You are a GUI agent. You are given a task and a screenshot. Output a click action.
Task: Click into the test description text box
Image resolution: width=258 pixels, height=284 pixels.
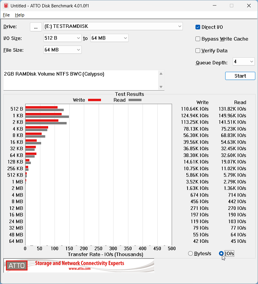81,80
